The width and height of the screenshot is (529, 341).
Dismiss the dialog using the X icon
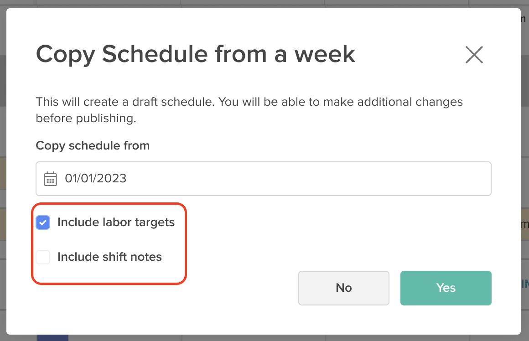click(x=474, y=54)
